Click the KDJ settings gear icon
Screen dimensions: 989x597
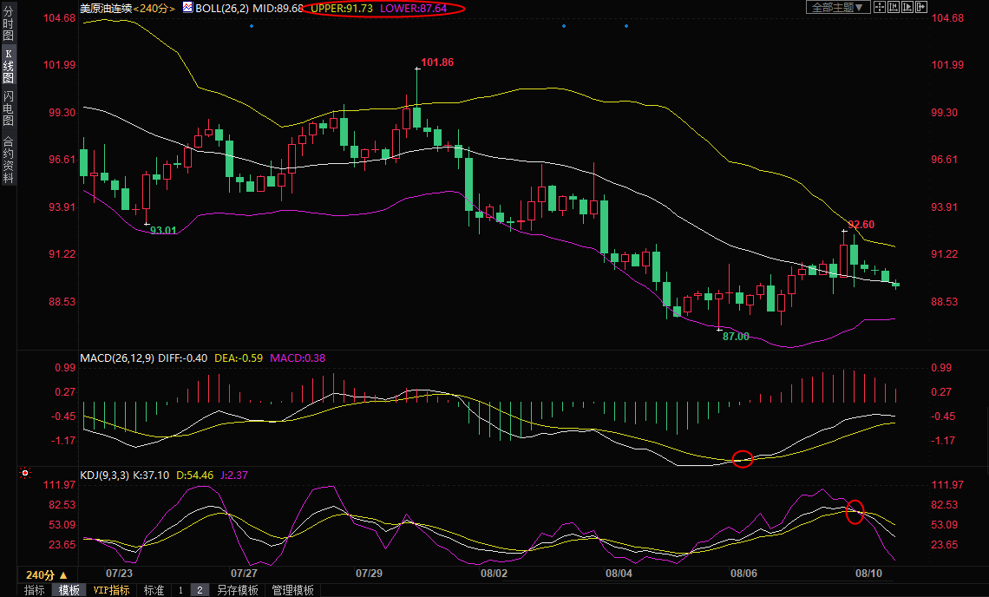[25, 474]
